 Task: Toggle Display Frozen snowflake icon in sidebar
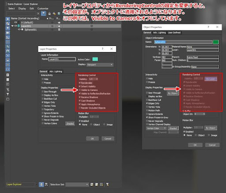click(8, 64)
